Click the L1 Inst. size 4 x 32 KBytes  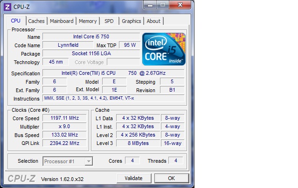point(138,126)
